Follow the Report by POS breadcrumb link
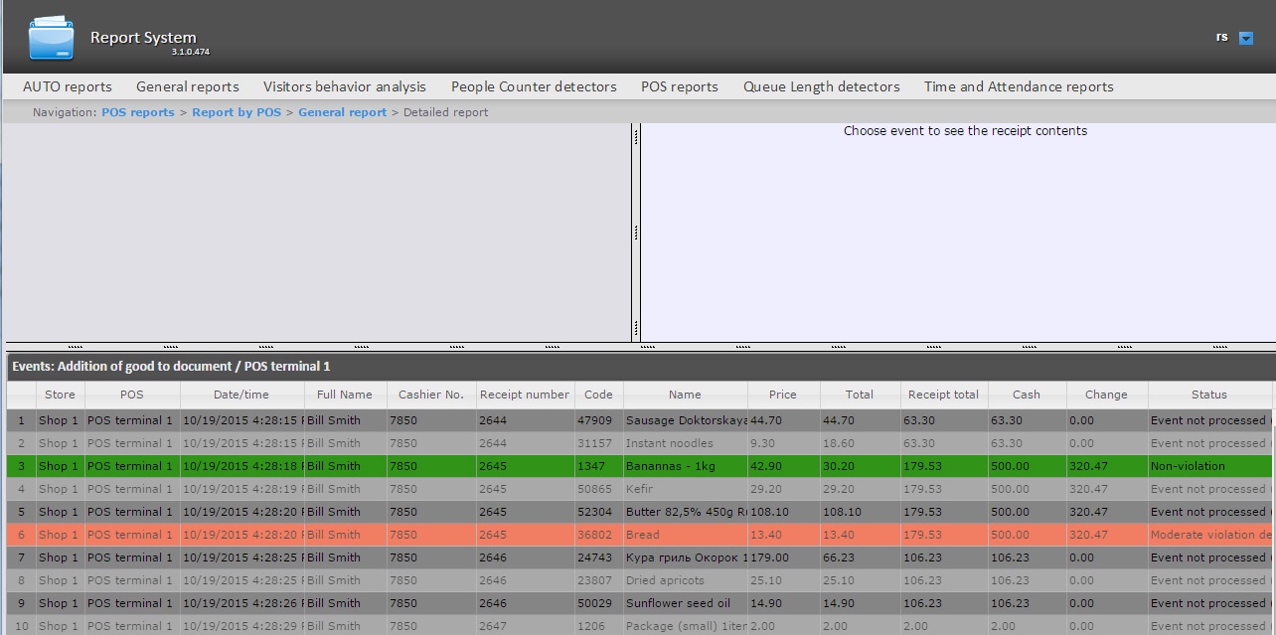Viewport: 1276px width, 635px height. (x=237, y=112)
